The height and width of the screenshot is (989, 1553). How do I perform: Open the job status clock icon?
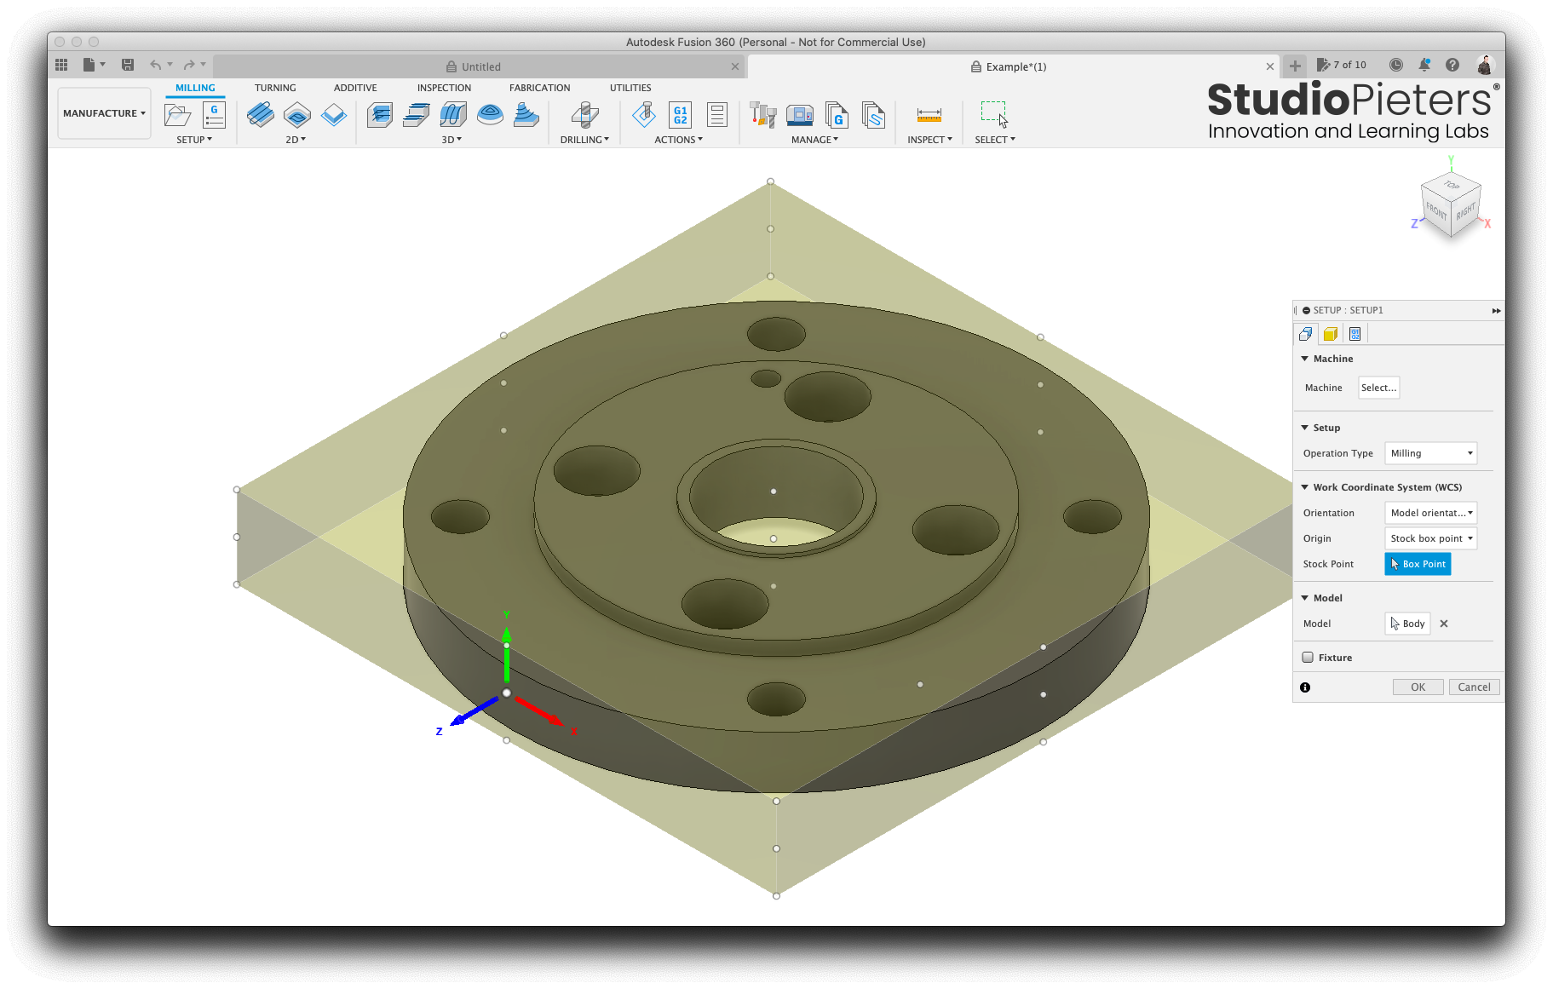click(x=1395, y=65)
